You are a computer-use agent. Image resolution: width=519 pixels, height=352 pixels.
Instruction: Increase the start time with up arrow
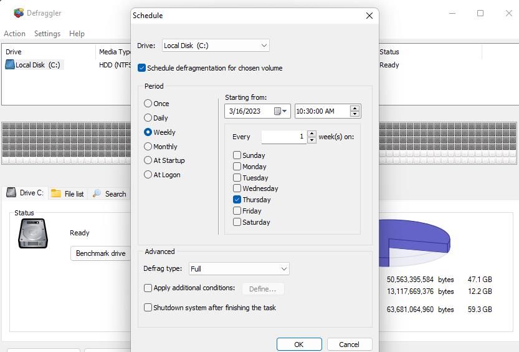pyautogui.click(x=355, y=109)
